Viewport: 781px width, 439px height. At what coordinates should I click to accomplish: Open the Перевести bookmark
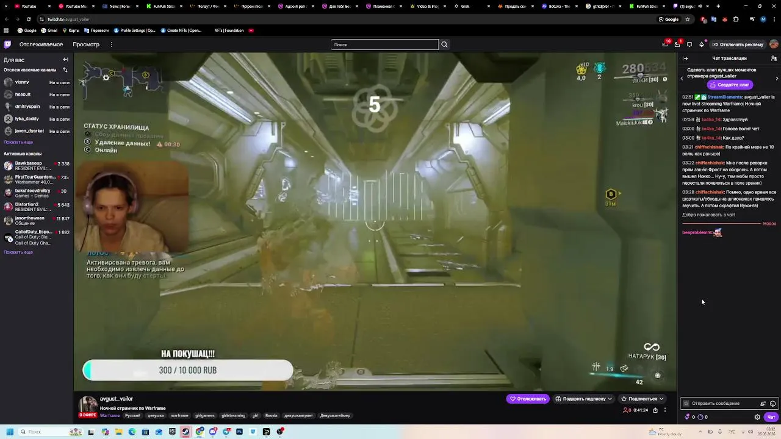click(x=96, y=30)
